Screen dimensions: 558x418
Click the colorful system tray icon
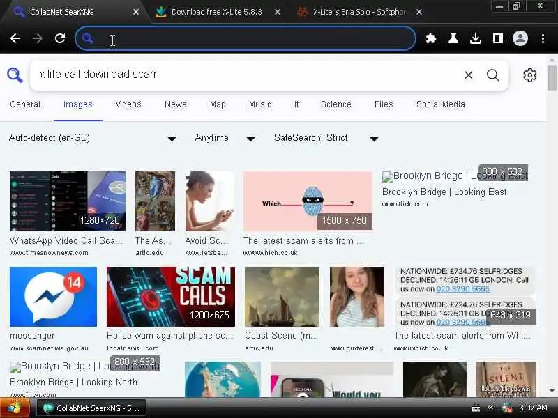pos(506,408)
